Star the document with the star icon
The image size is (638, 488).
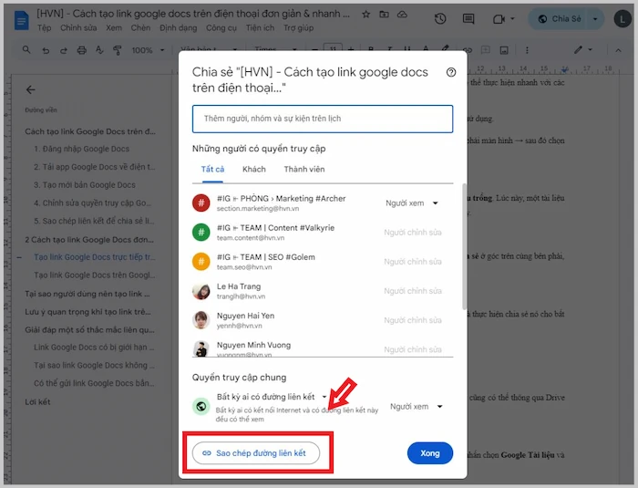pyautogui.click(x=365, y=16)
